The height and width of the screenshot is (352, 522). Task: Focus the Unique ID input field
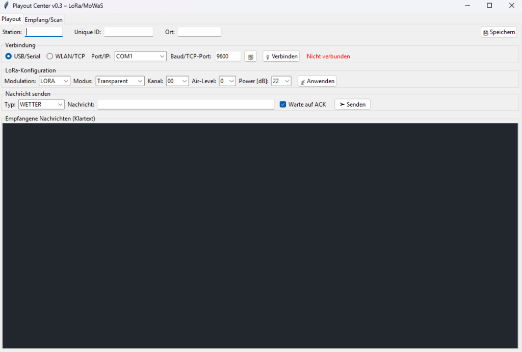point(128,32)
